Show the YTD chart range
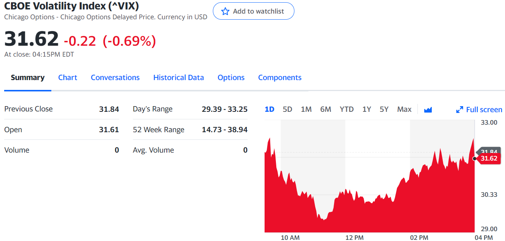This screenshot has height=241, width=505. tap(346, 109)
